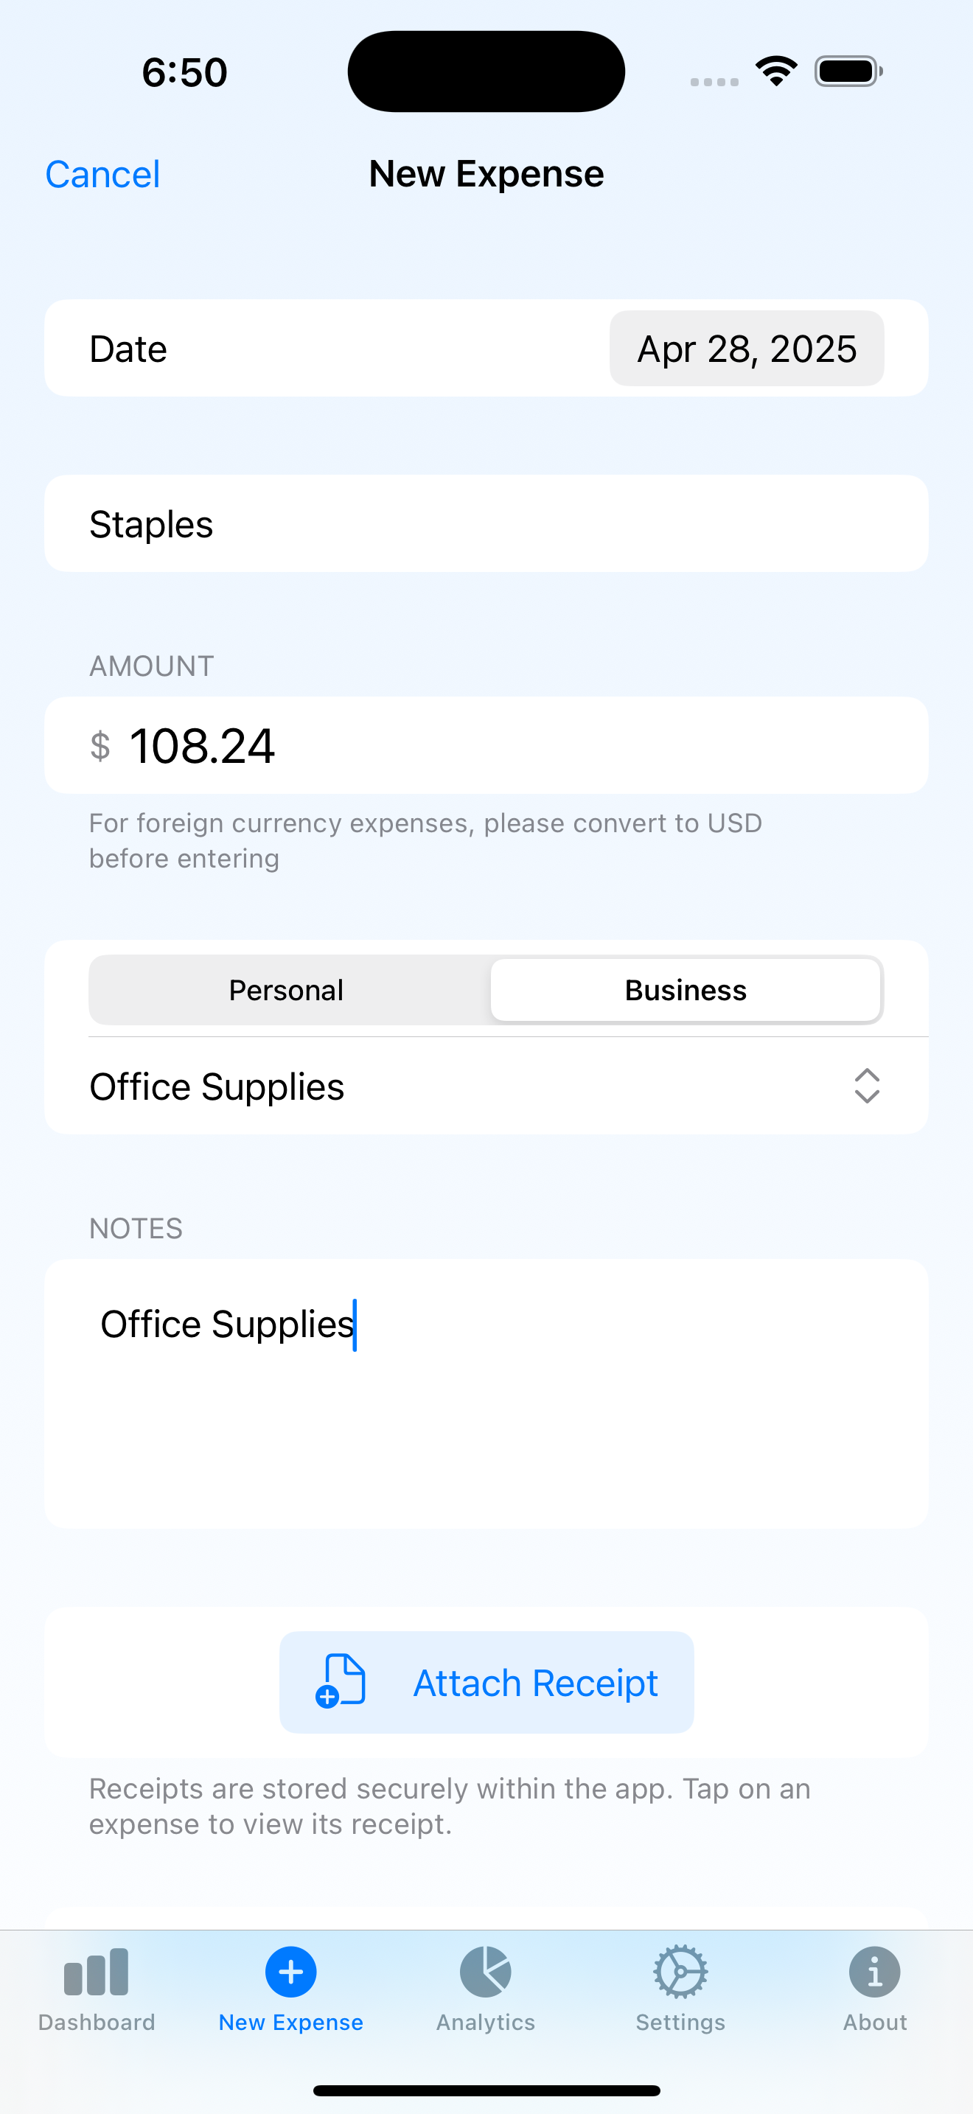Cancel the new expense
973x2114 pixels.
102,174
